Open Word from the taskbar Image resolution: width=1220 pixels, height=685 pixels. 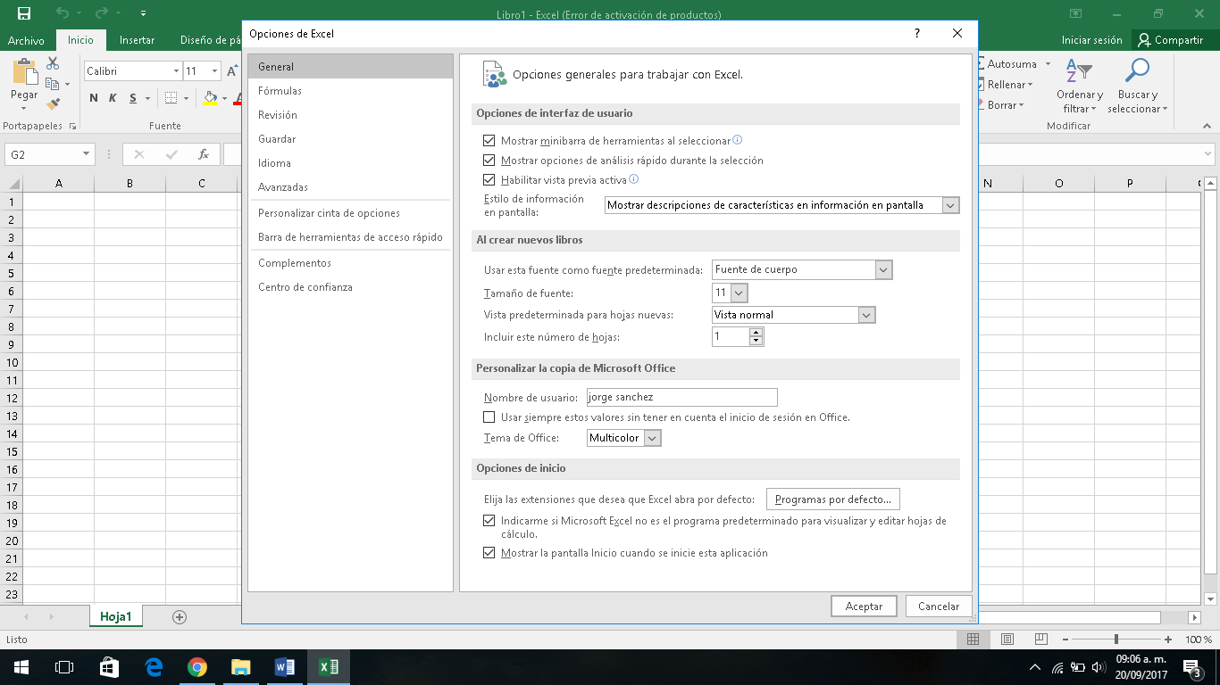[284, 666]
